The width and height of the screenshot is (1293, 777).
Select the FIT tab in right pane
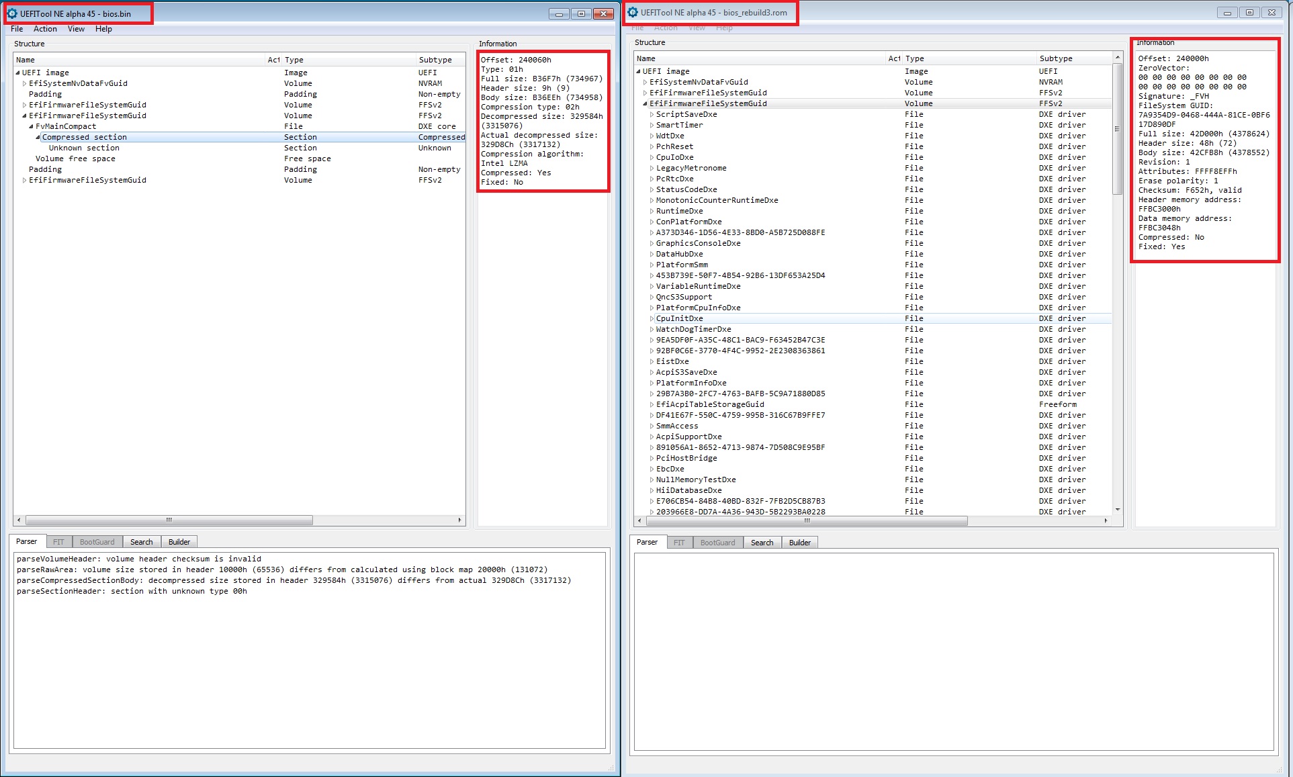point(682,541)
